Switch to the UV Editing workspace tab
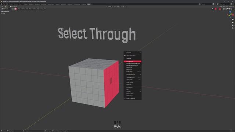This screenshot has height=132, width=235. [x=44, y=4]
